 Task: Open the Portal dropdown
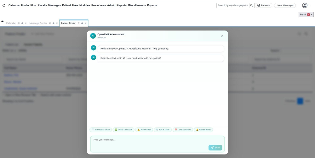pos(306,15)
